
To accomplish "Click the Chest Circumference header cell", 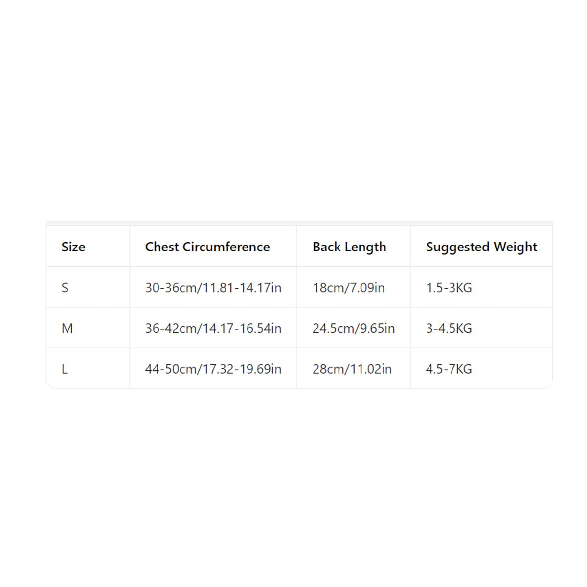I will click(213, 246).
